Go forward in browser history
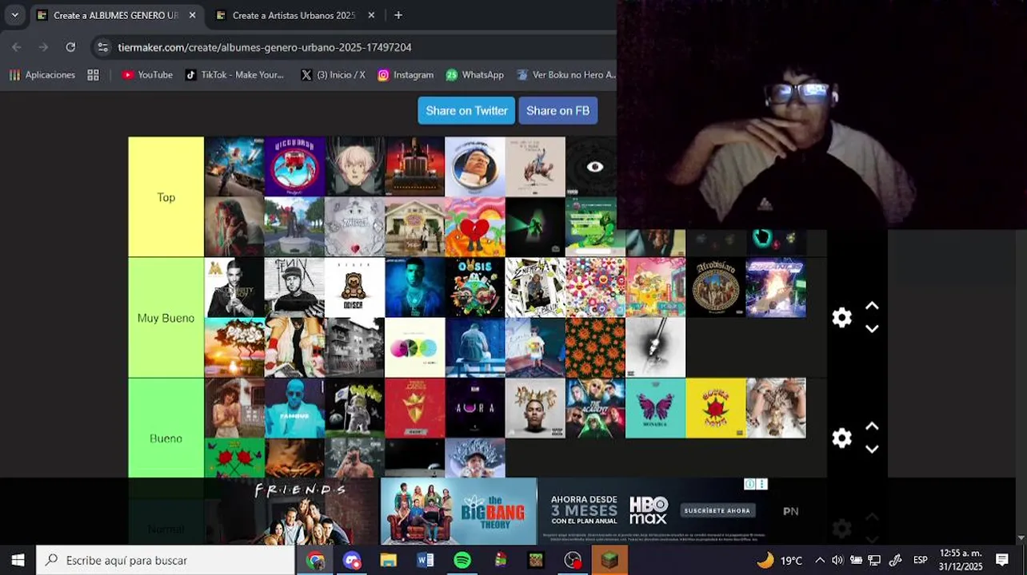 [x=43, y=47]
